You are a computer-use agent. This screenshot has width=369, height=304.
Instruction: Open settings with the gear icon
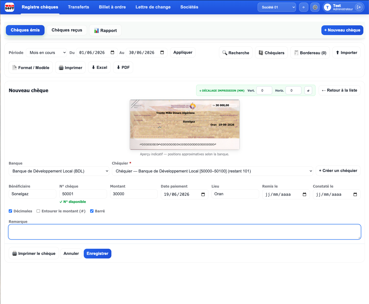click(x=315, y=7)
